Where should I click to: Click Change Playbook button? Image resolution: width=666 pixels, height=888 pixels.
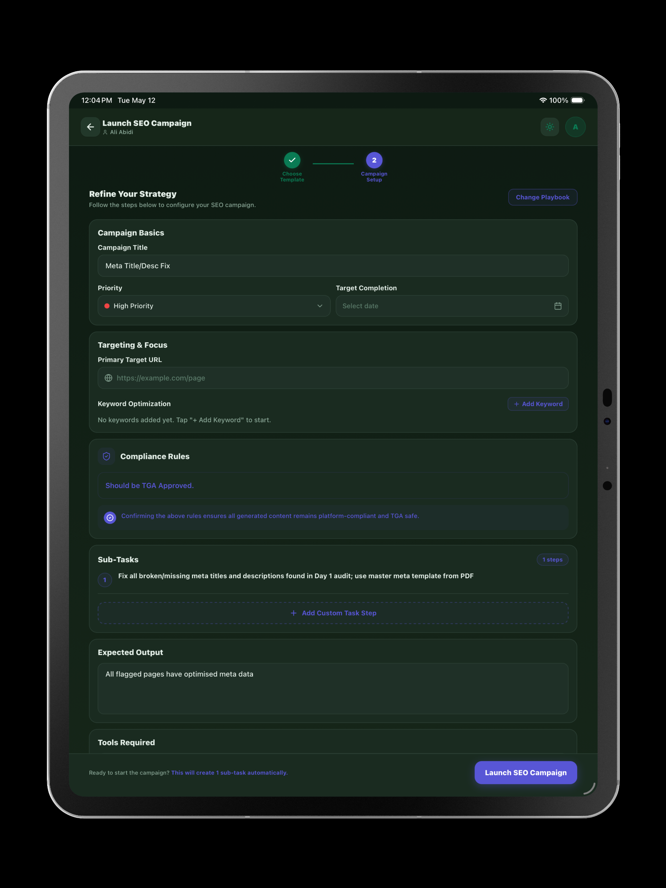click(x=542, y=197)
